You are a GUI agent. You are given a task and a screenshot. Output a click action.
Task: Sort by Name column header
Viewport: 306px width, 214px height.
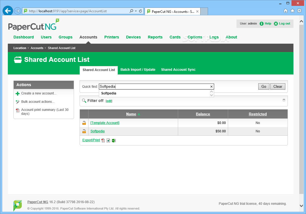(131, 114)
